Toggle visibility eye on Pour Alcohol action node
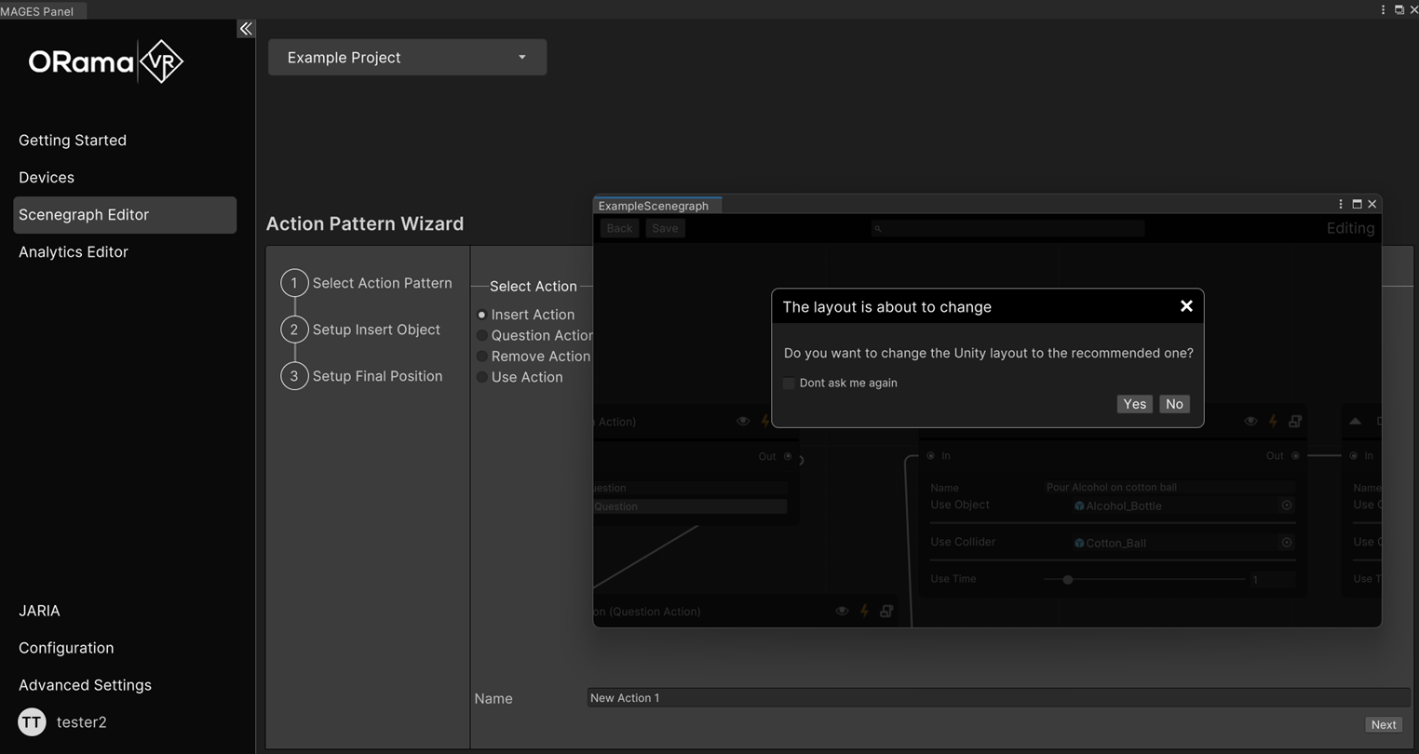The image size is (1419, 754). point(1250,421)
